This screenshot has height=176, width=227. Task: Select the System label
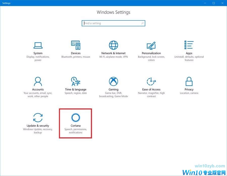pos(38,53)
